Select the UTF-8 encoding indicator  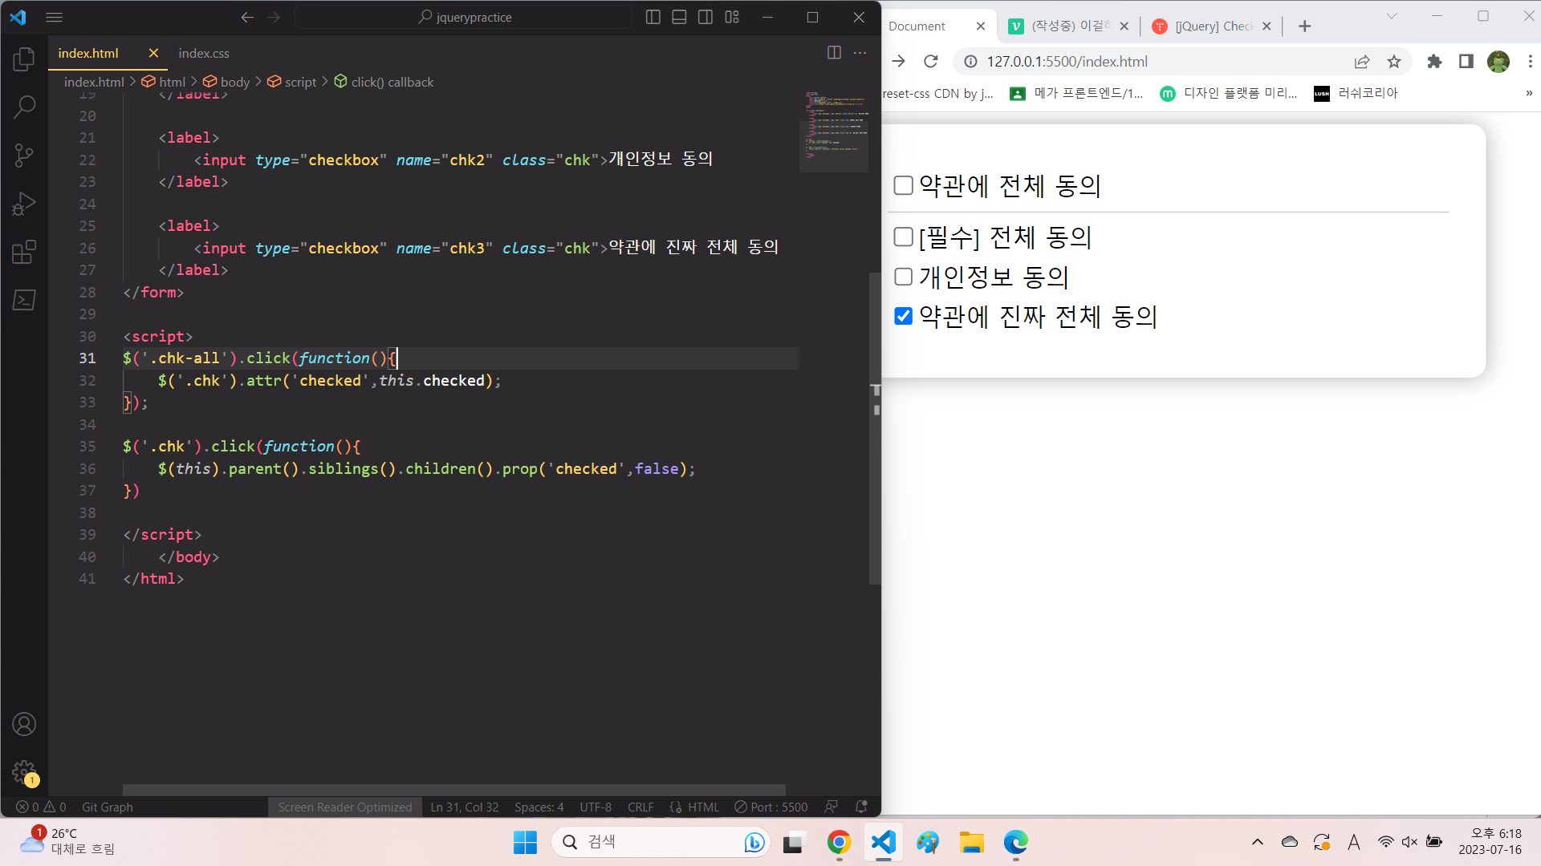tap(596, 807)
